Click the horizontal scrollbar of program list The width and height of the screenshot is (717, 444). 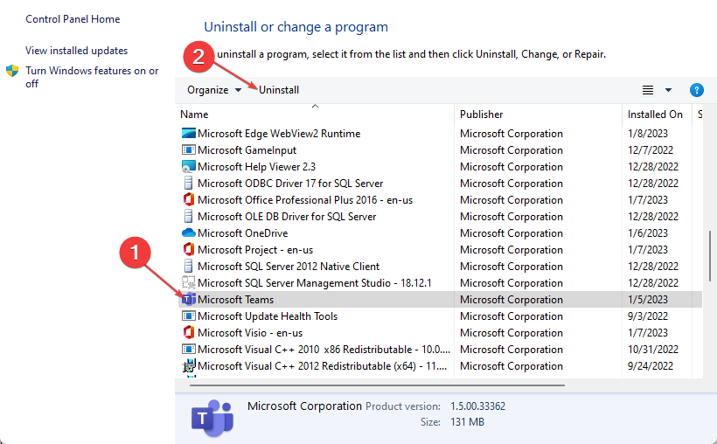[377, 385]
